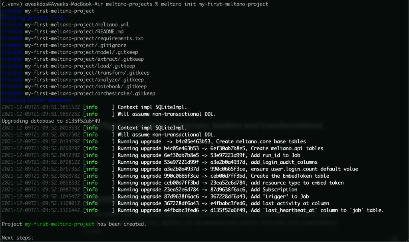Viewport: 409px width, 242px height.
Task: Click the extract/.gitkeep path
Action: (84, 59)
